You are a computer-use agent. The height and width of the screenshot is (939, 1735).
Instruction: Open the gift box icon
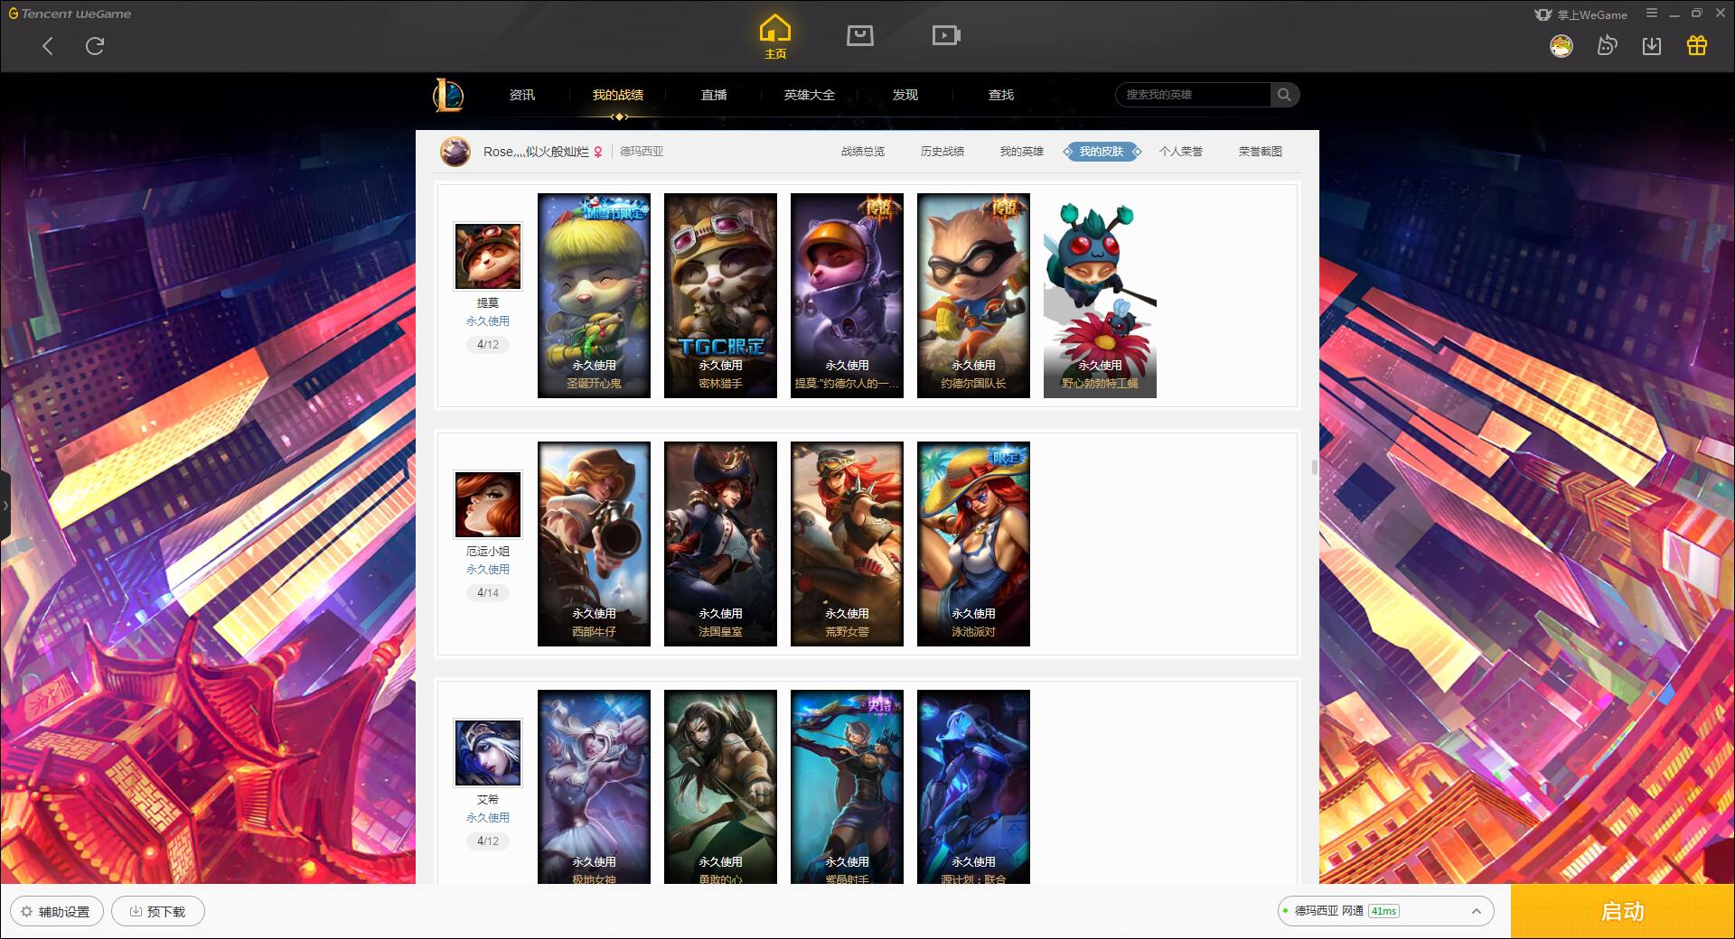1697,45
